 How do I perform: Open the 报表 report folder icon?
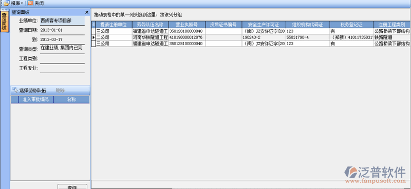pos(6,4)
